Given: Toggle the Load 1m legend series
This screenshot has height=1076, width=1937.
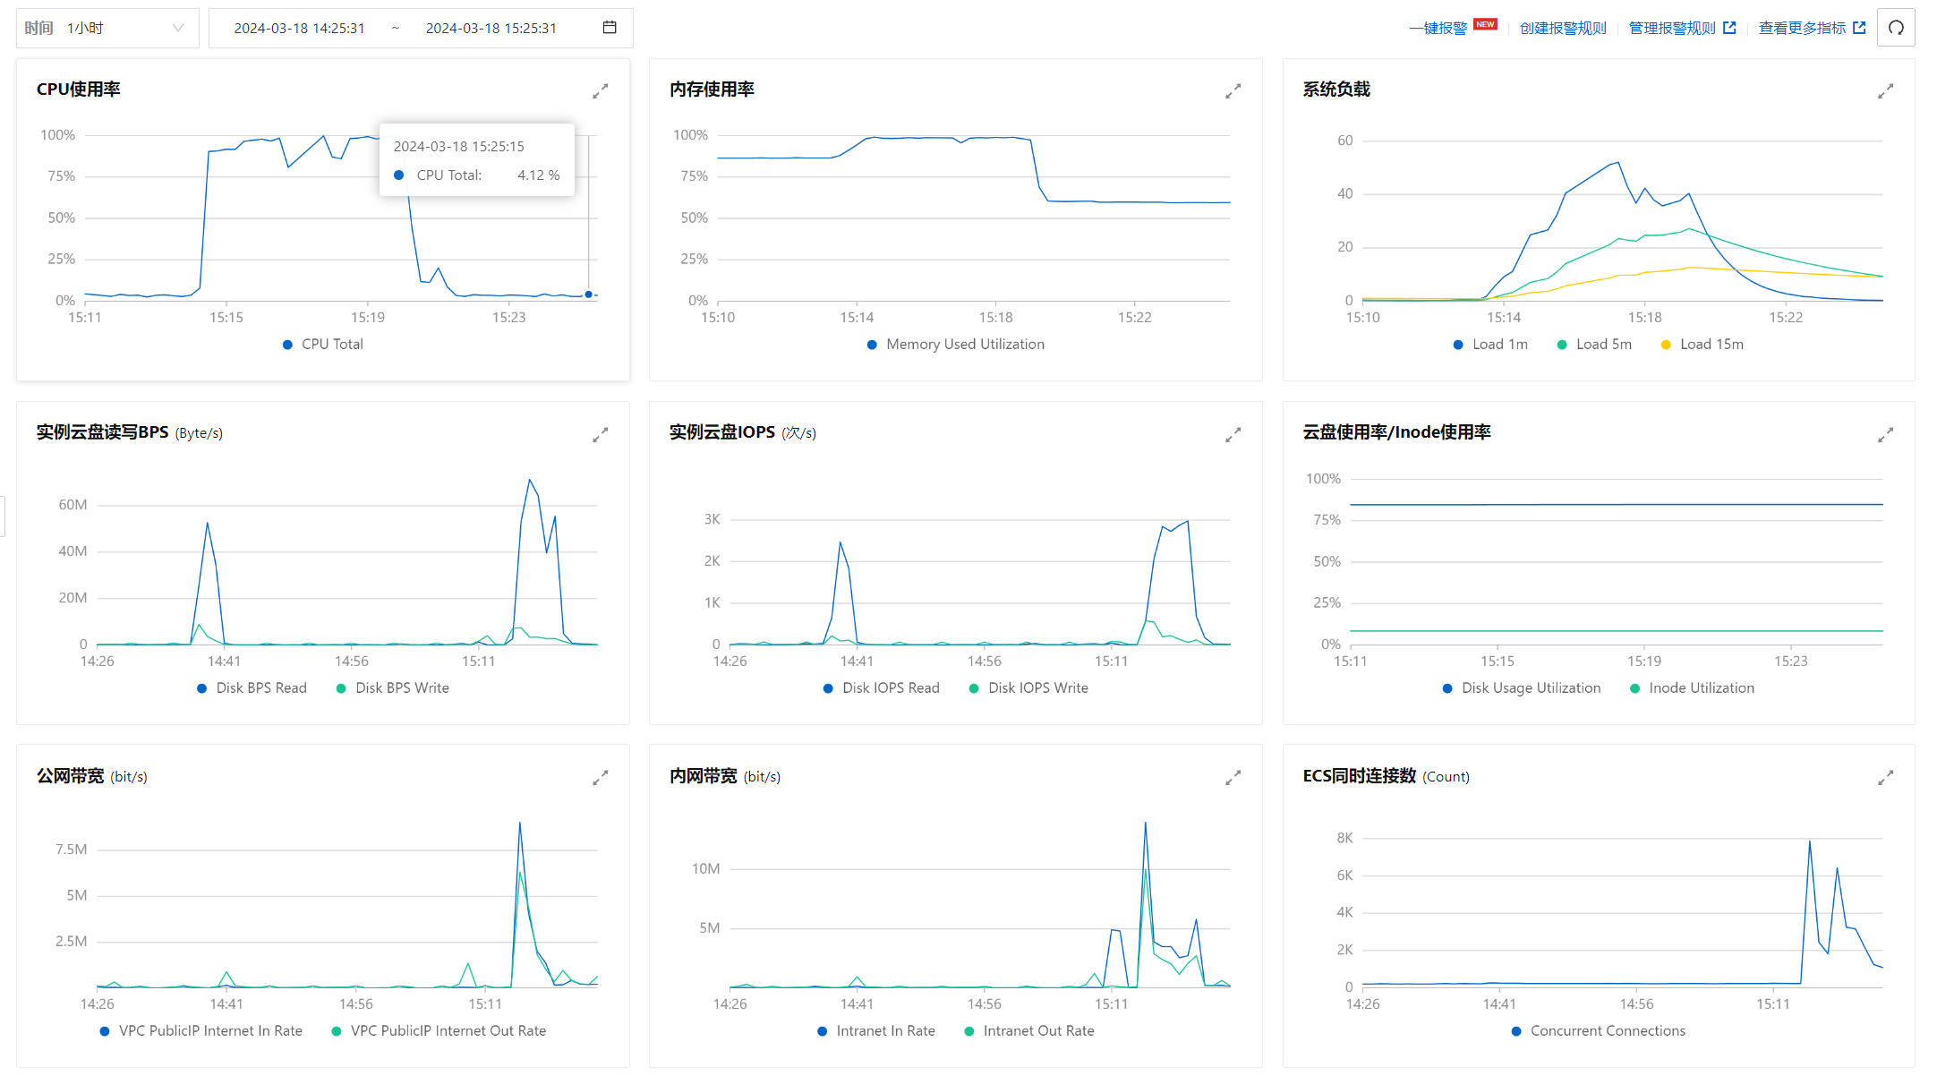Looking at the screenshot, I should tap(1490, 344).
